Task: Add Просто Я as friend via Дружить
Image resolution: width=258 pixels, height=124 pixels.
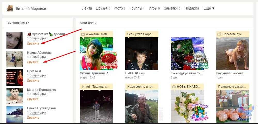Action: tap(33, 81)
